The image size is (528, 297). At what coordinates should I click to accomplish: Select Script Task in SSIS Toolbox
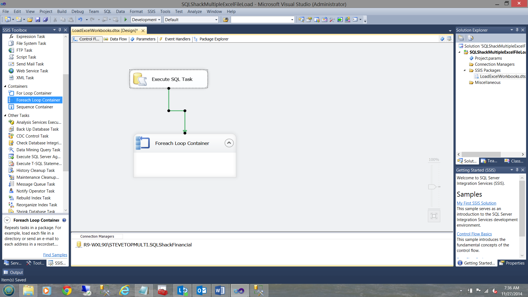26,57
